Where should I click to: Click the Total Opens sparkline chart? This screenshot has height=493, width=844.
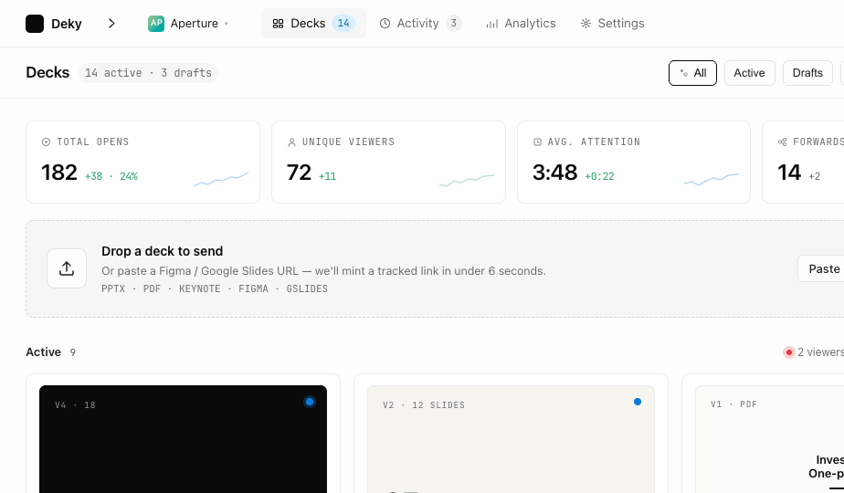(221, 179)
